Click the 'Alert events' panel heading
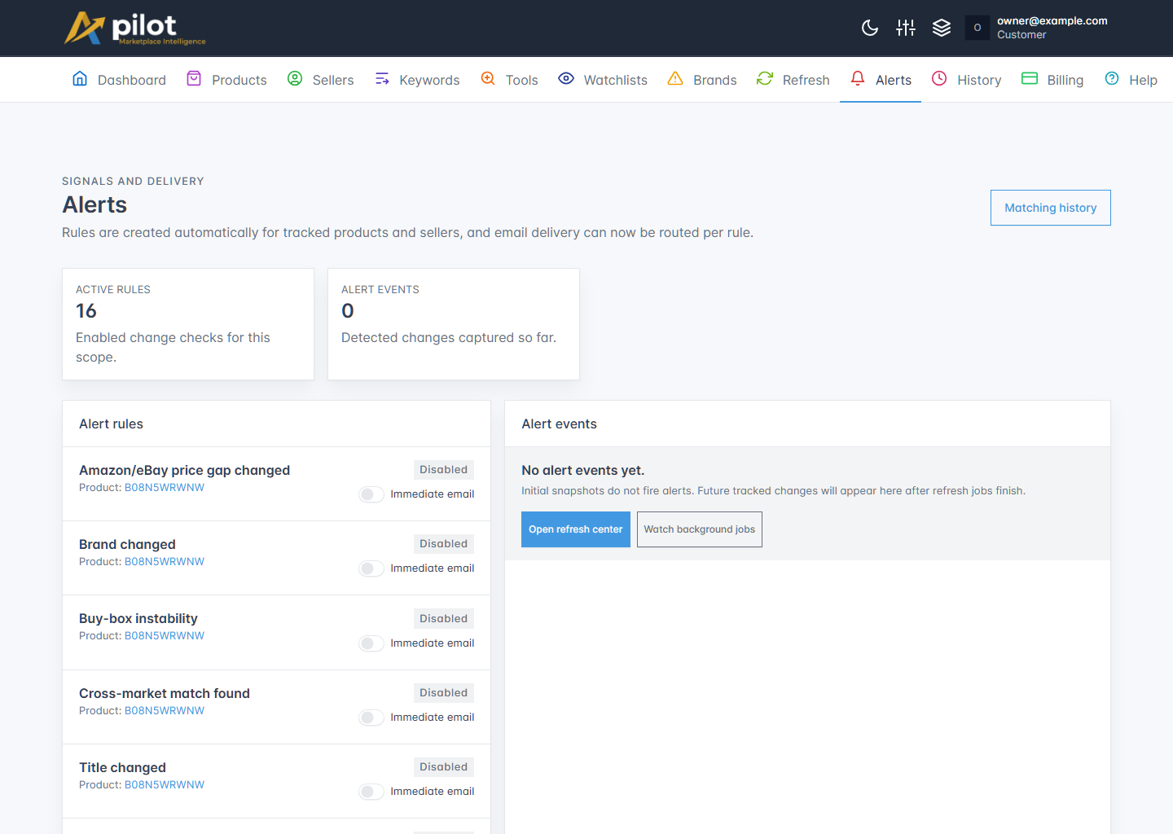This screenshot has height=834, width=1173. tap(559, 424)
